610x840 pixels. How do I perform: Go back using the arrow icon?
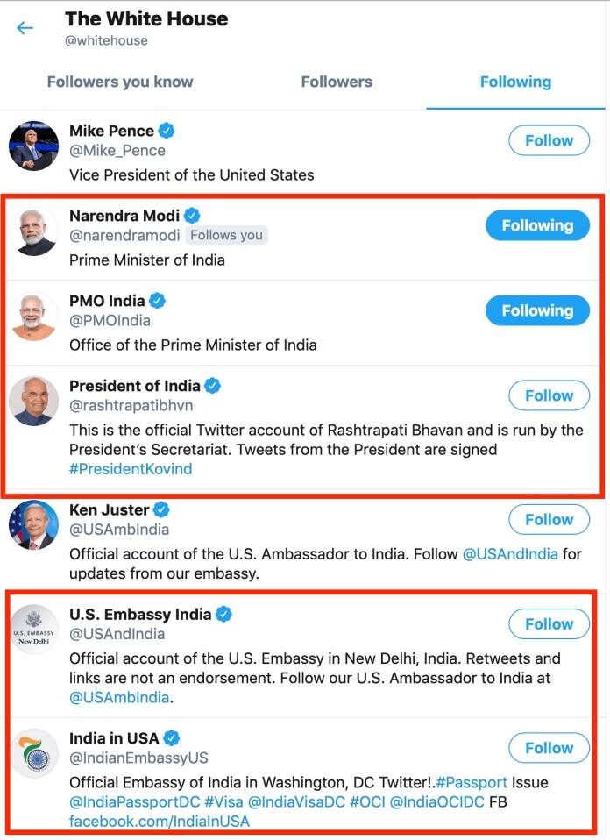pyautogui.click(x=25, y=28)
